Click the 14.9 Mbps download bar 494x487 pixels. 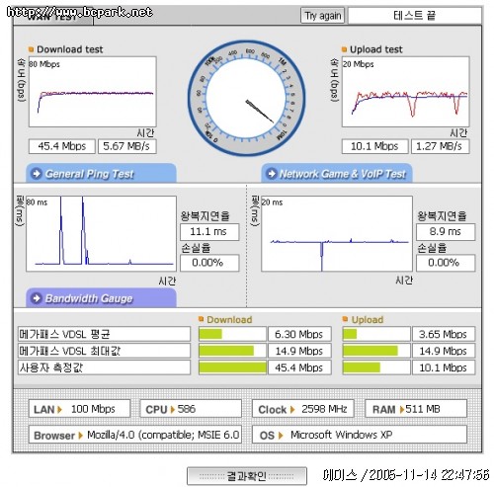[232, 351]
